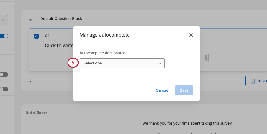
Task: Enable the upper gray sidebar toggle
Action: [4, 75]
